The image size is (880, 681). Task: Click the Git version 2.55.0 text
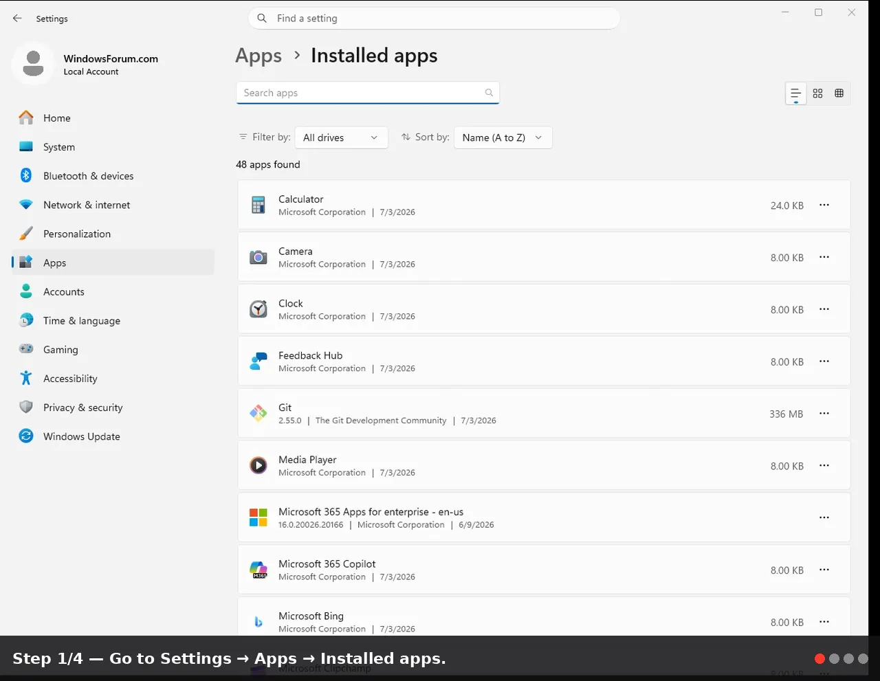pos(289,421)
